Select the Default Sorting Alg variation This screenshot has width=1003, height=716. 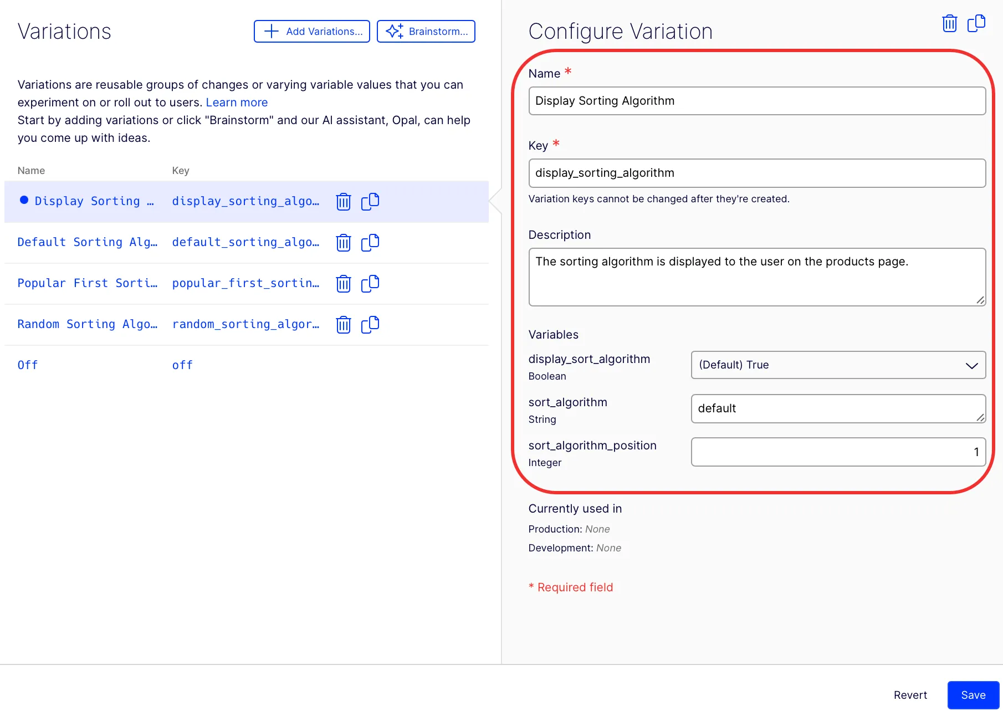[88, 242]
